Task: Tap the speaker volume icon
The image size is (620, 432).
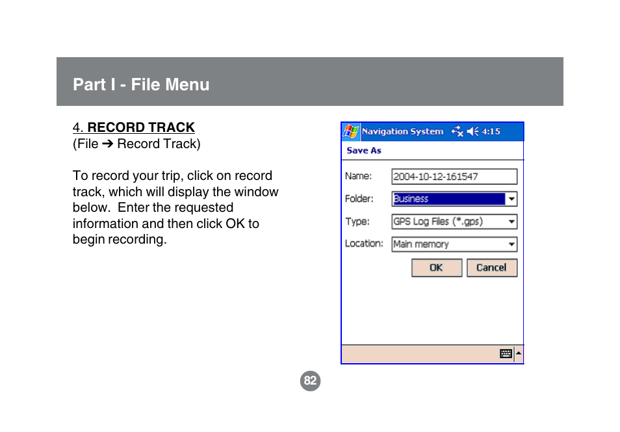Action: 472,131
